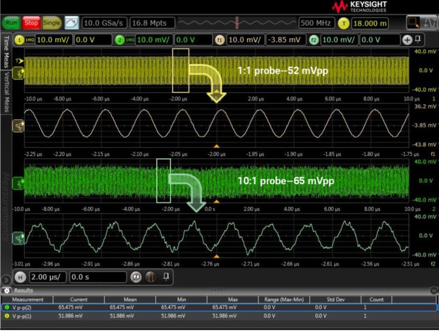Open the Time Meas side tab
This screenshot has width=439, height=331.
[x=7, y=52]
